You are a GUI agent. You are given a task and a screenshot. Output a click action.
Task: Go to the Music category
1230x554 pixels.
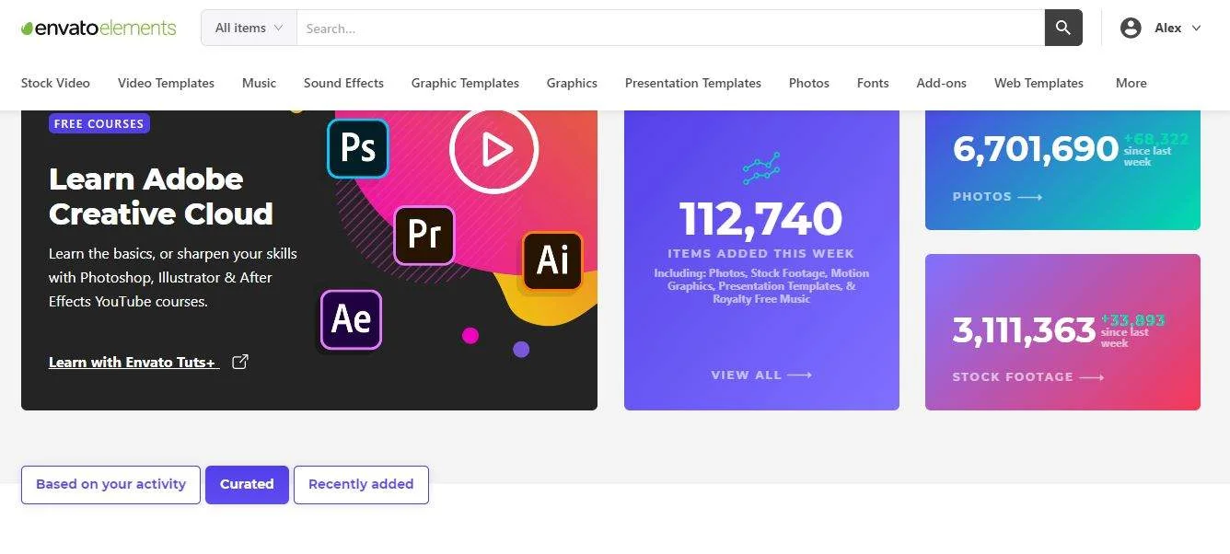259,83
